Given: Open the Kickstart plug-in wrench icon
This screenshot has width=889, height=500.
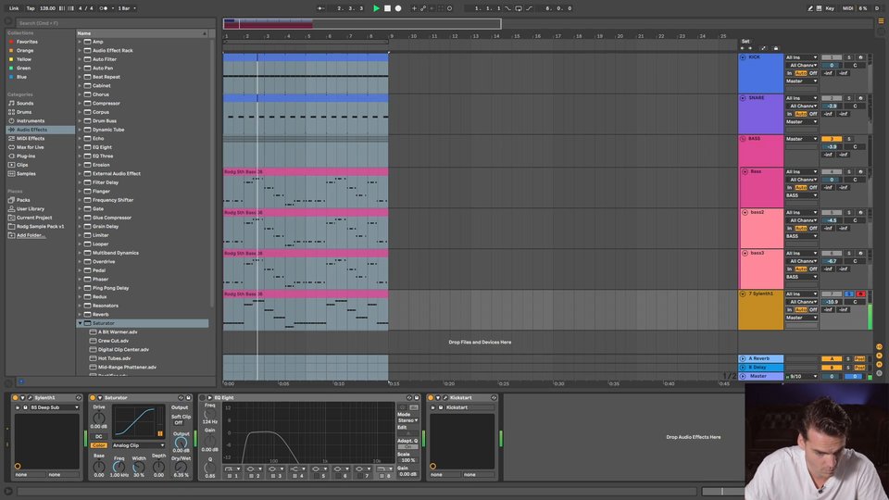Looking at the screenshot, I should (445, 398).
